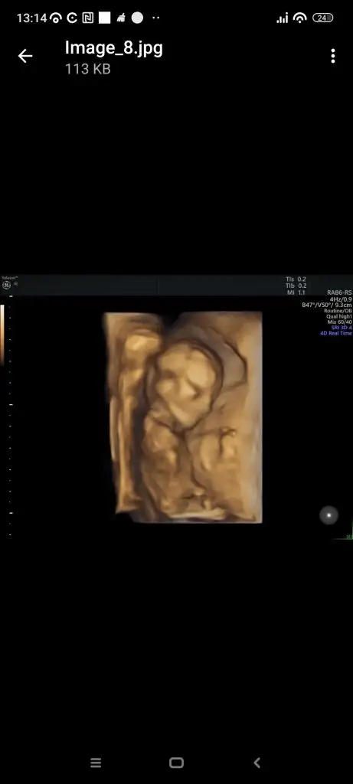
Task: Tap the Voluson brand text
Action: coord(9,277)
